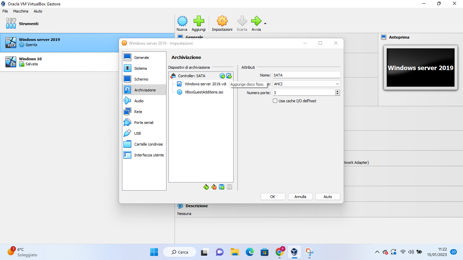This screenshot has width=463, height=260.
Task: Open the VirtualBox taskbar icon
Action: point(294,252)
